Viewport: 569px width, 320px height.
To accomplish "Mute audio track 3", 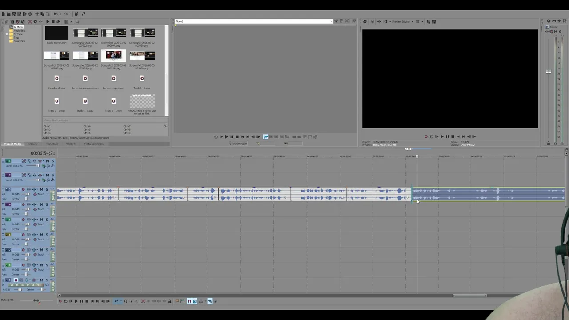I will tap(41, 189).
